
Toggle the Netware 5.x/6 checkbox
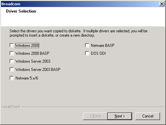(x=12, y=78)
